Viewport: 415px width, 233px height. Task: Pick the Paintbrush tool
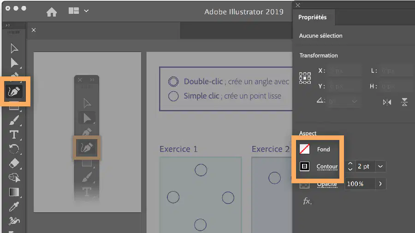(14, 120)
